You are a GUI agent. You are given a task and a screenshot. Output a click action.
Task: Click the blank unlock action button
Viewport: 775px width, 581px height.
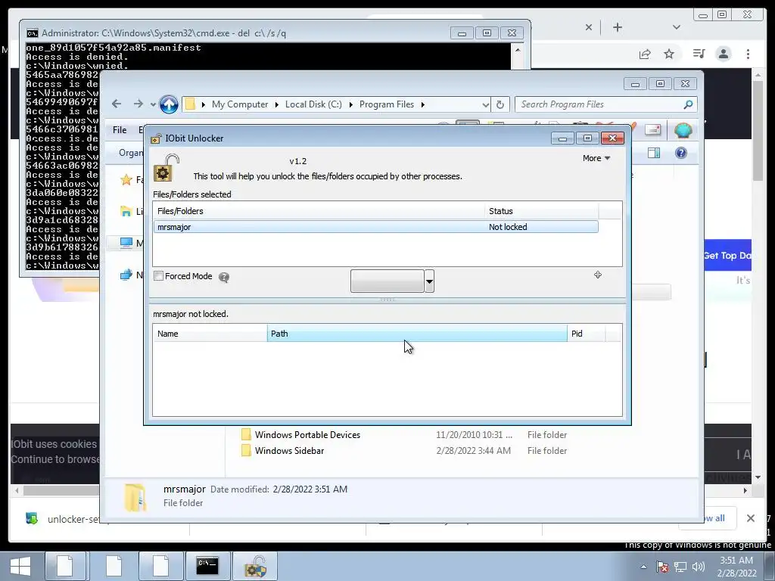(x=387, y=281)
